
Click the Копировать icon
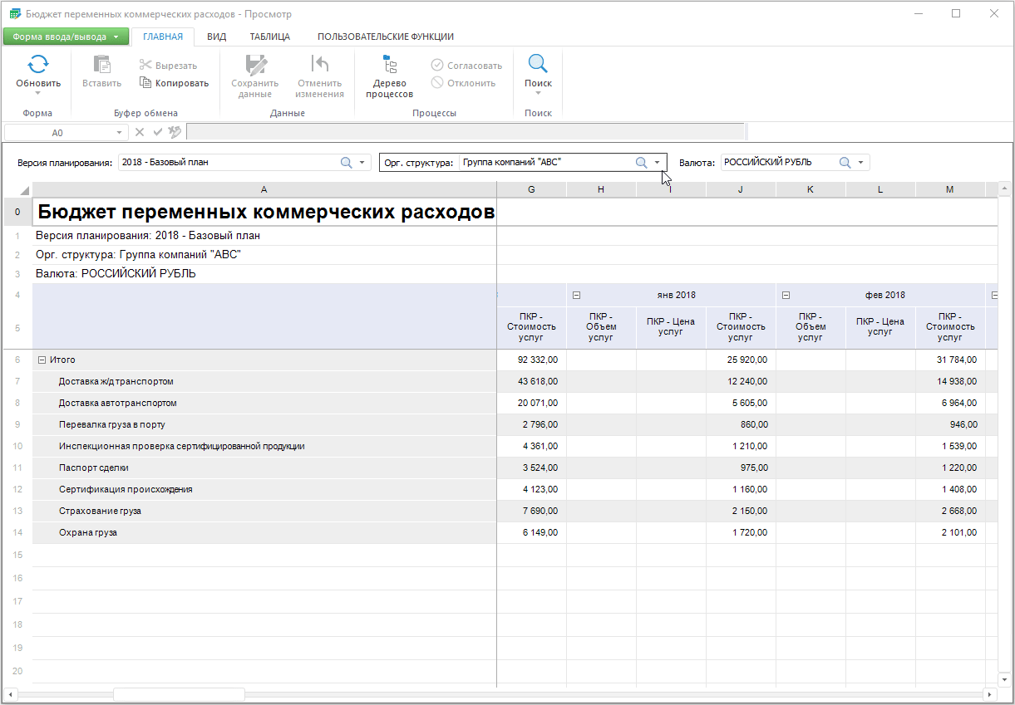click(146, 83)
